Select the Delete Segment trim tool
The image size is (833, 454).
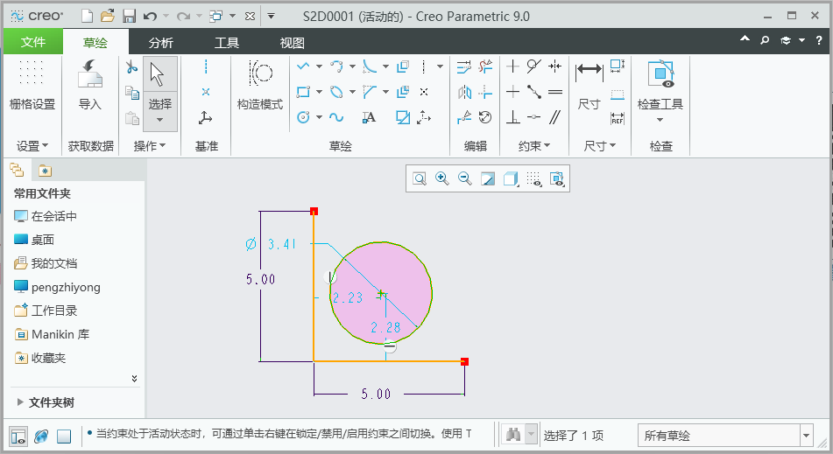point(485,66)
